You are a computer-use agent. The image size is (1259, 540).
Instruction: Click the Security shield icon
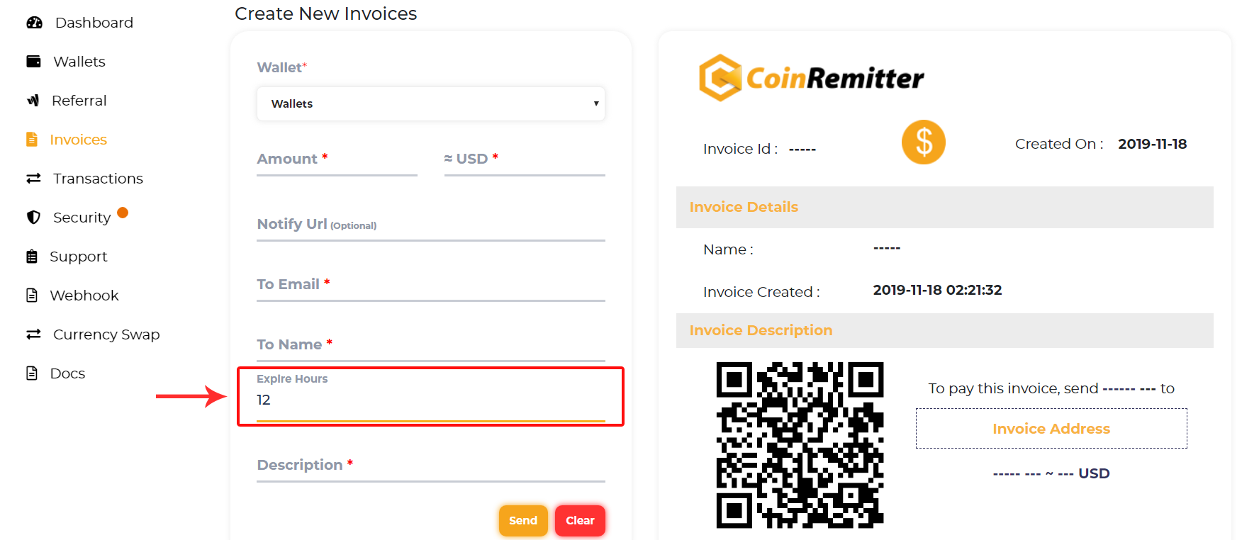click(x=33, y=218)
